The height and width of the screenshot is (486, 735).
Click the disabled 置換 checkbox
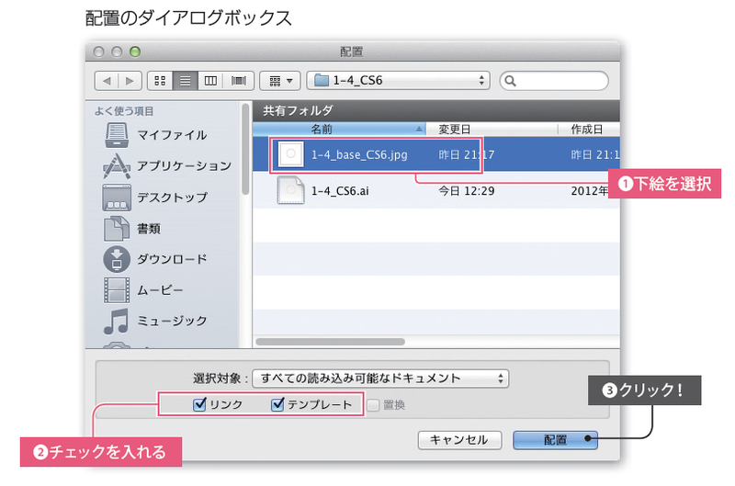(x=373, y=404)
